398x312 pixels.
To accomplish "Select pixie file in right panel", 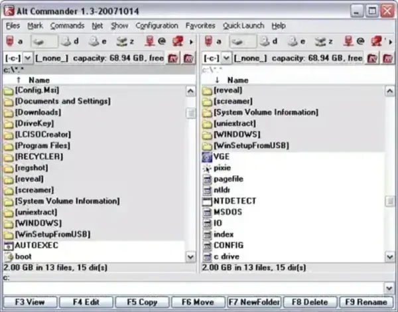I will [x=293, y=168].
